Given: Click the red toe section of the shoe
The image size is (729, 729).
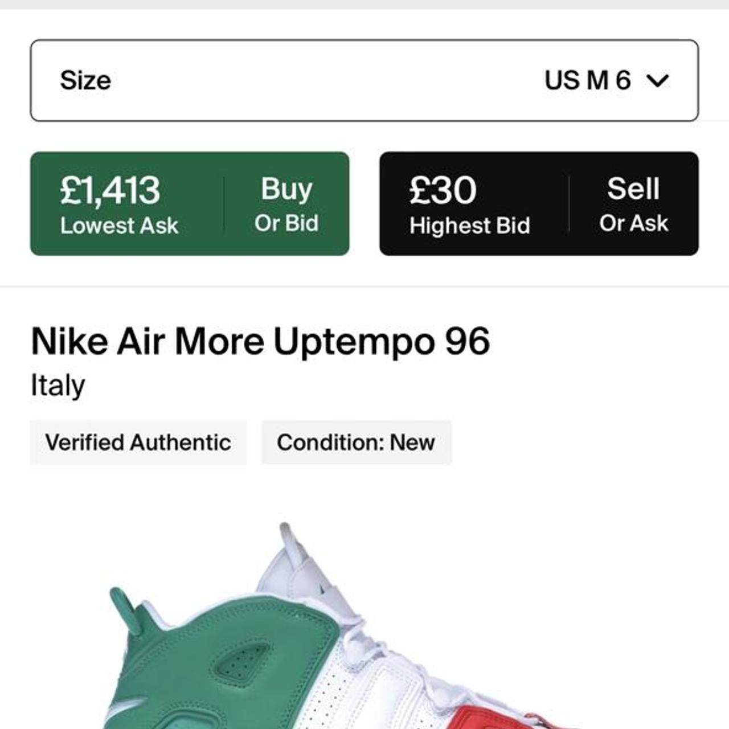Looking at the screenshot, I should click(490, 719).
